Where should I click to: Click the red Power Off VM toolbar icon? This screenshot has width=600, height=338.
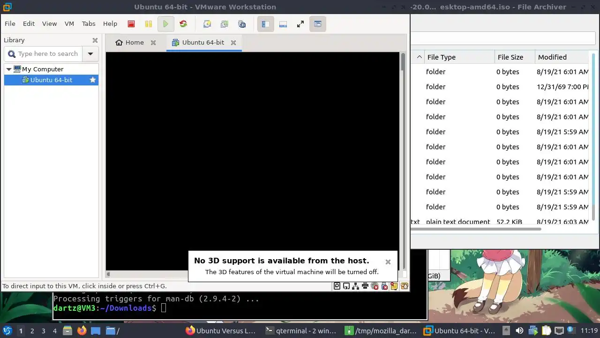coord(131,24)
